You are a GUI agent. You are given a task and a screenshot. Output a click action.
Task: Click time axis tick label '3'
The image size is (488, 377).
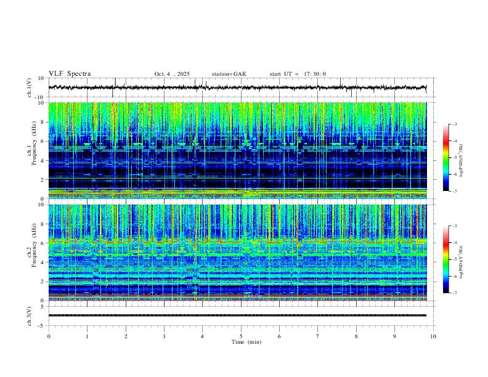coord(164,336)
